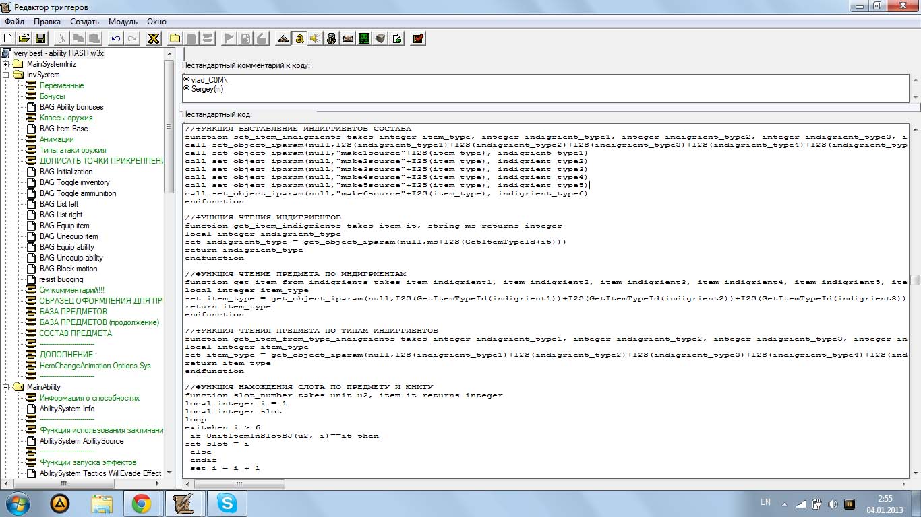
Task: Click the New Trigger Comment toolbar icon
Action: coord(208,38)
